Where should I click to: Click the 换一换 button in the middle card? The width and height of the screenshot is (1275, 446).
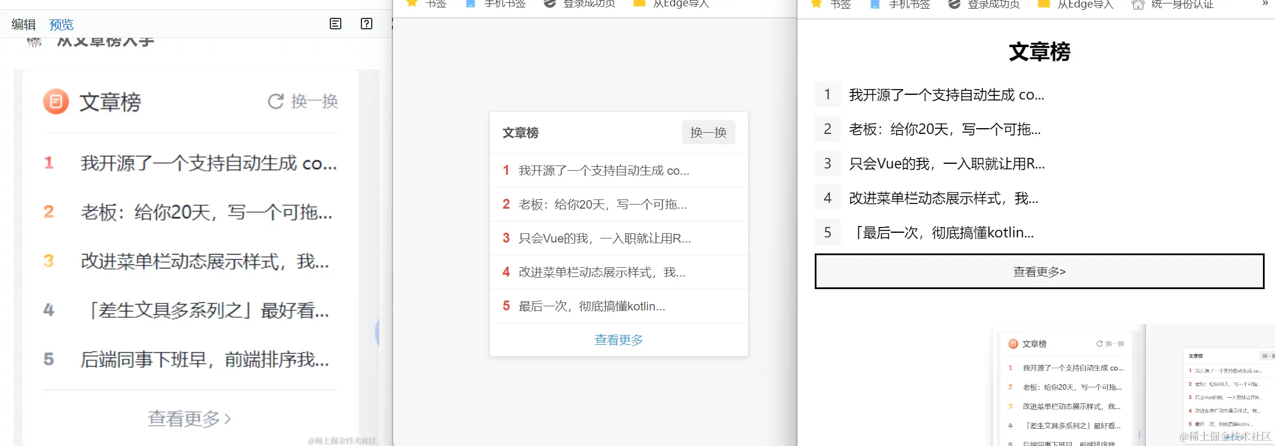click(708, 132)
